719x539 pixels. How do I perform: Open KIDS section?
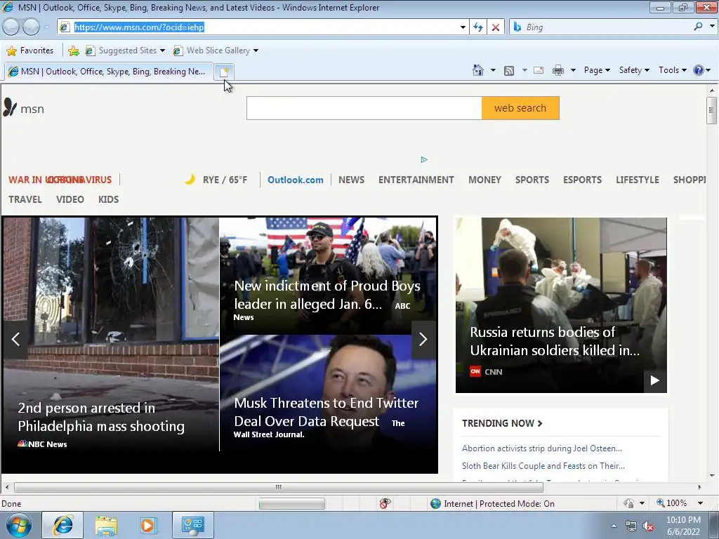[x=108, y=199]
